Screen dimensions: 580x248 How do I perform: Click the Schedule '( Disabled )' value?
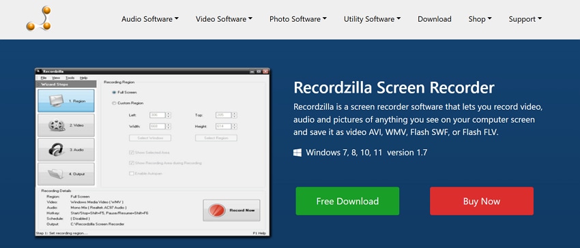point(81,219)
